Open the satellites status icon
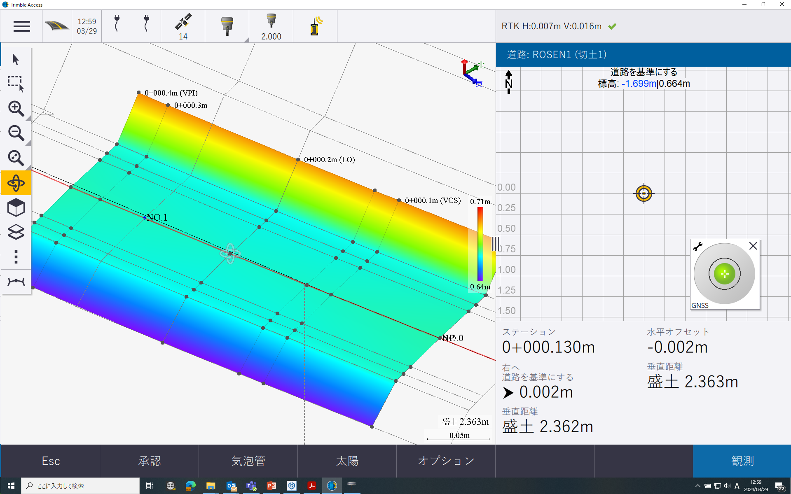The width and height of the screenshot is (791, 494). (183, 26)
